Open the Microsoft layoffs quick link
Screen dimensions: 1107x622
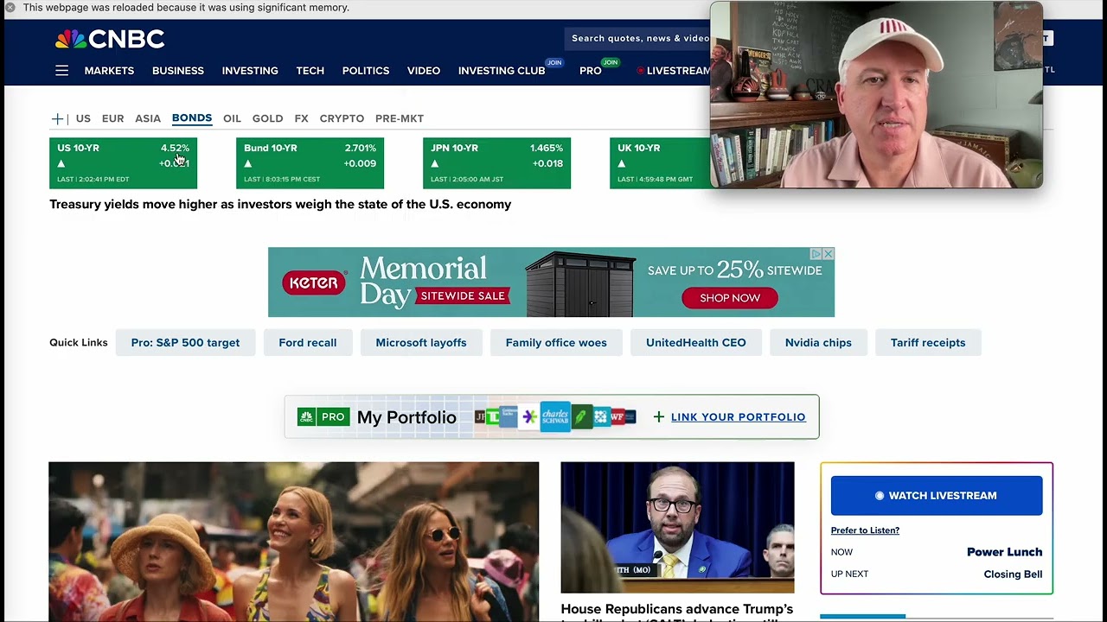tap(421, 343)
